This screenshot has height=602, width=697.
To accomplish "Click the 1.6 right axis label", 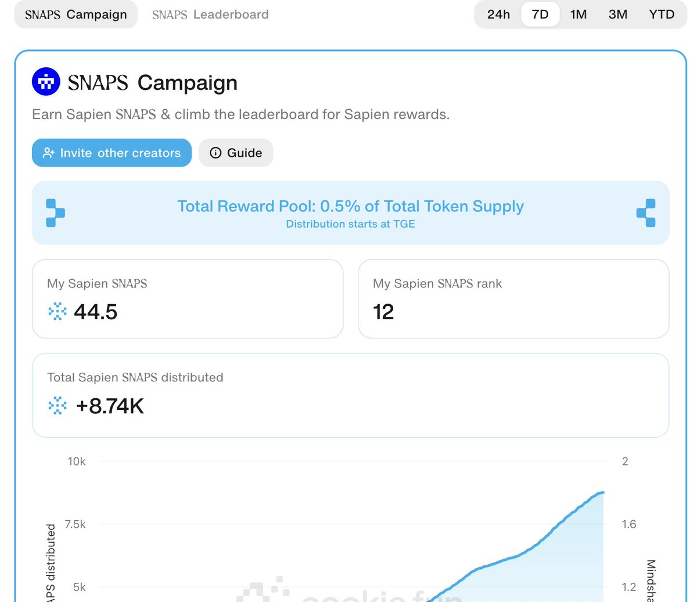I will 629,524.
